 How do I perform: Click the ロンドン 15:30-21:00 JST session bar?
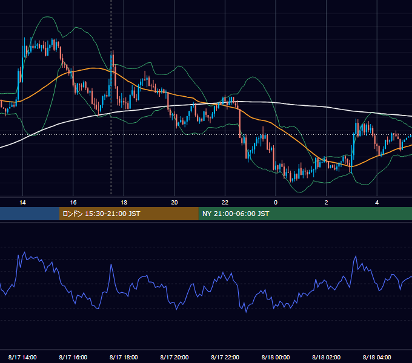click(128, 214)
